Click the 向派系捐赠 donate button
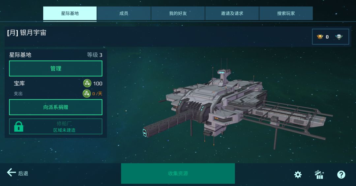This screenshot has width=356, height=186. click(56, 107)
